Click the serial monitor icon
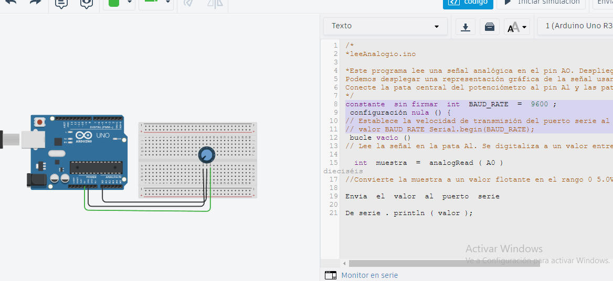This screenshot has width=613, height=281. [330, 275]
